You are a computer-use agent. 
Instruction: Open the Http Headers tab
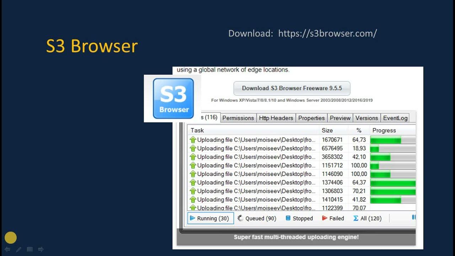[x=276, y=118]
